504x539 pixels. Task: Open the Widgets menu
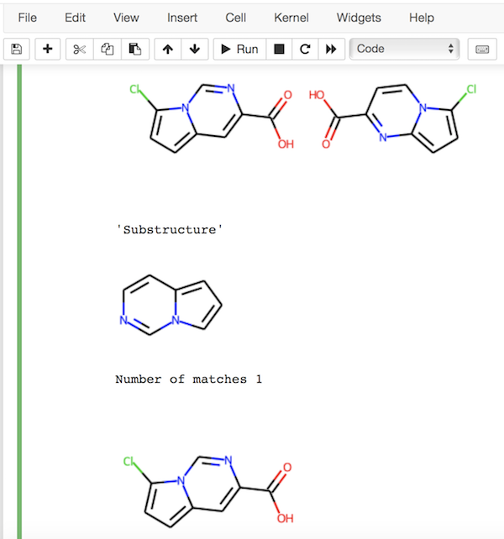[x=359, y=18]
